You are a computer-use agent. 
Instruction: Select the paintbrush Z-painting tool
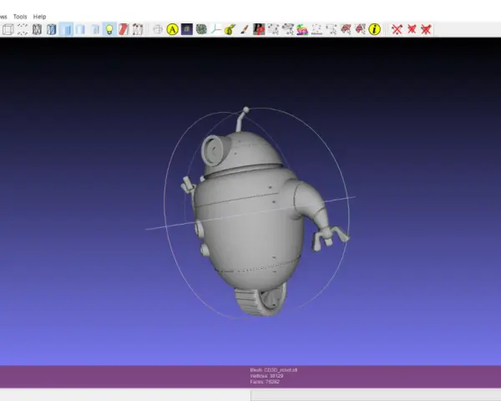click(245, 29)
